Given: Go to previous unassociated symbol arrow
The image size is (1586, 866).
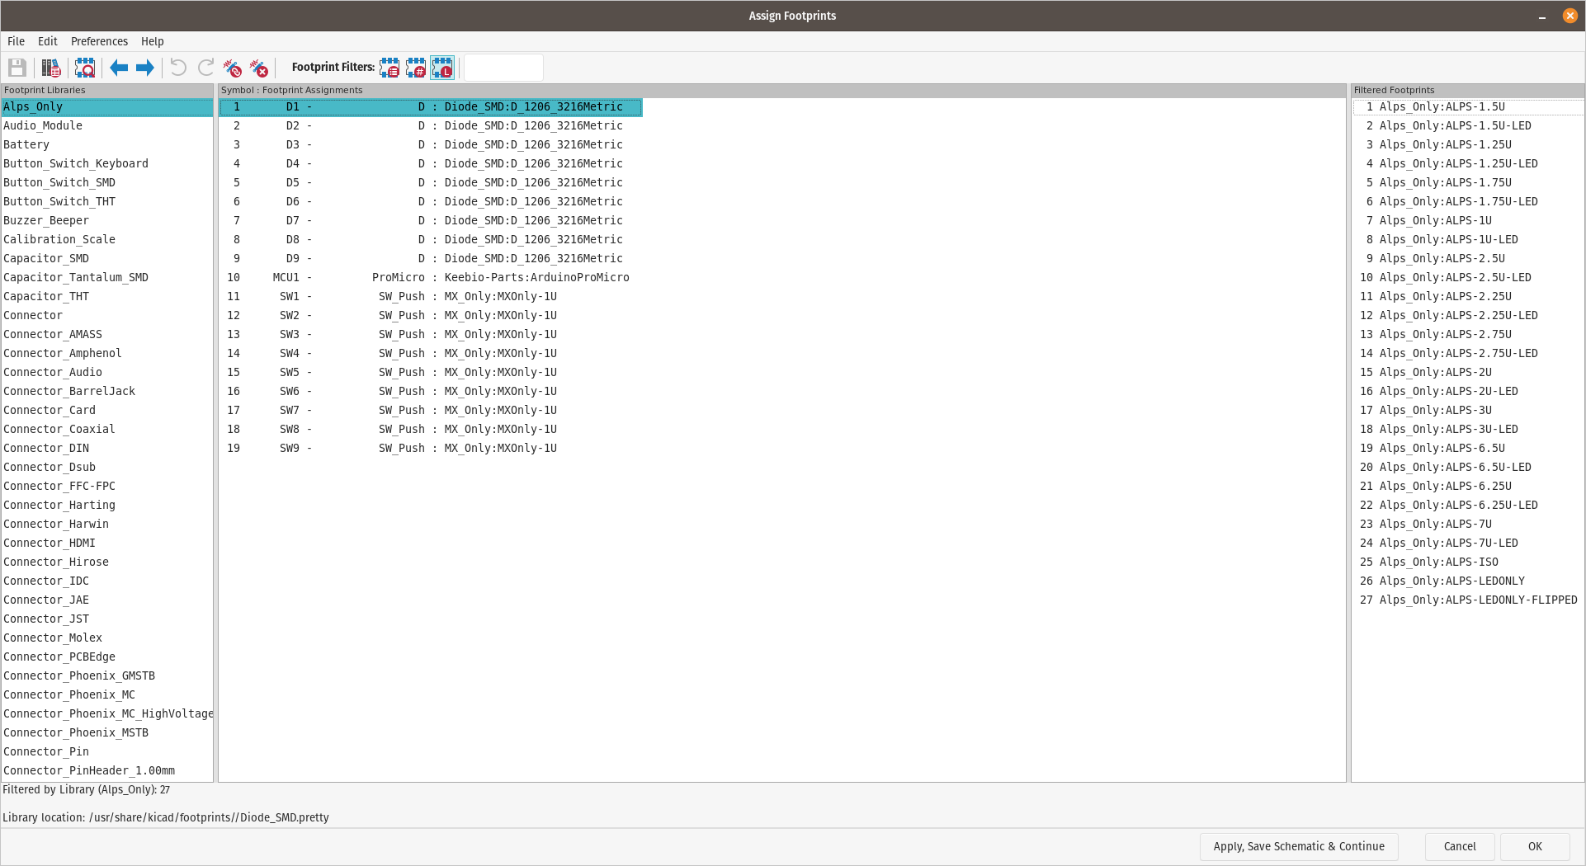Looking at the screenshot, I should [x=119, y=68].
